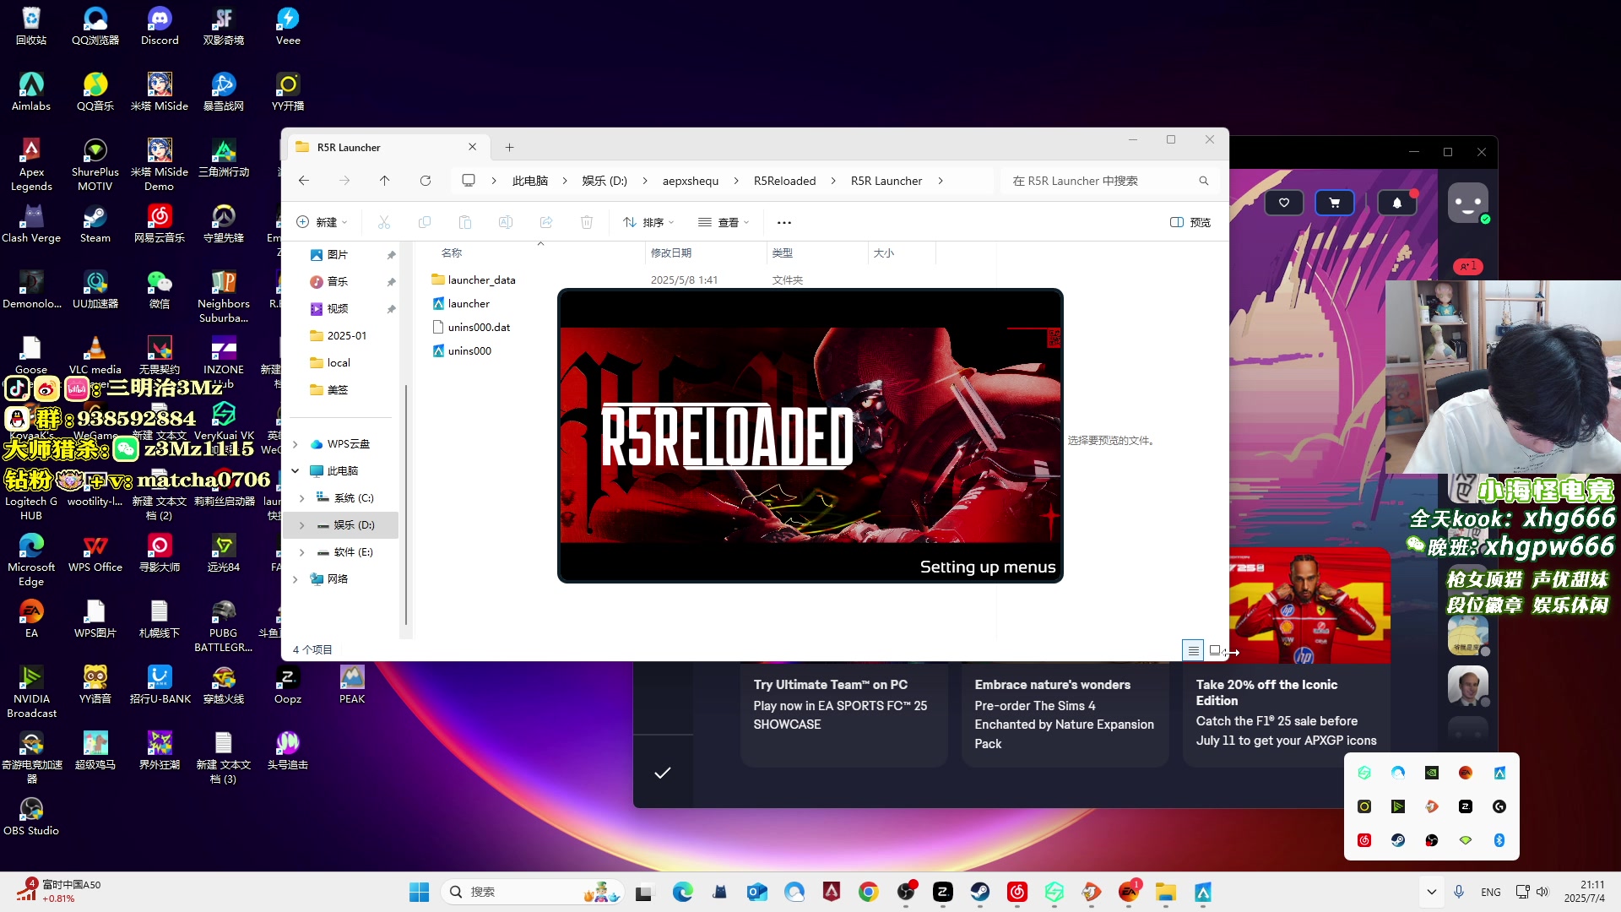1621x912 pixels.
Task: Click the Cut scissors toolbar icon
Action: click(384, 222)
